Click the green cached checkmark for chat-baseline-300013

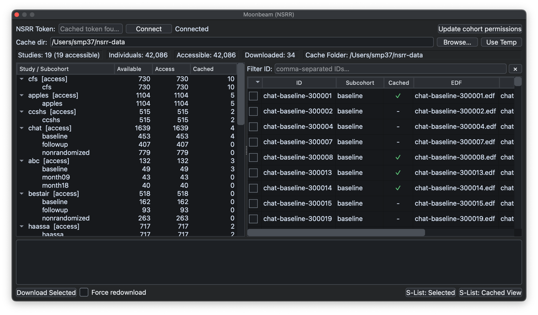pyautogui.click(x=398, y=173)
